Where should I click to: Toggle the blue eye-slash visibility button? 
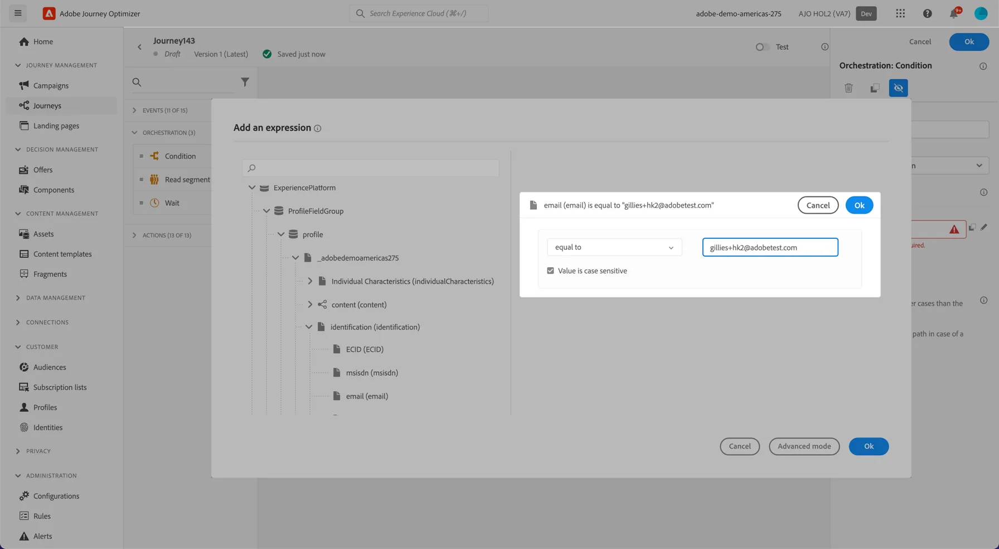coord(898,88)
